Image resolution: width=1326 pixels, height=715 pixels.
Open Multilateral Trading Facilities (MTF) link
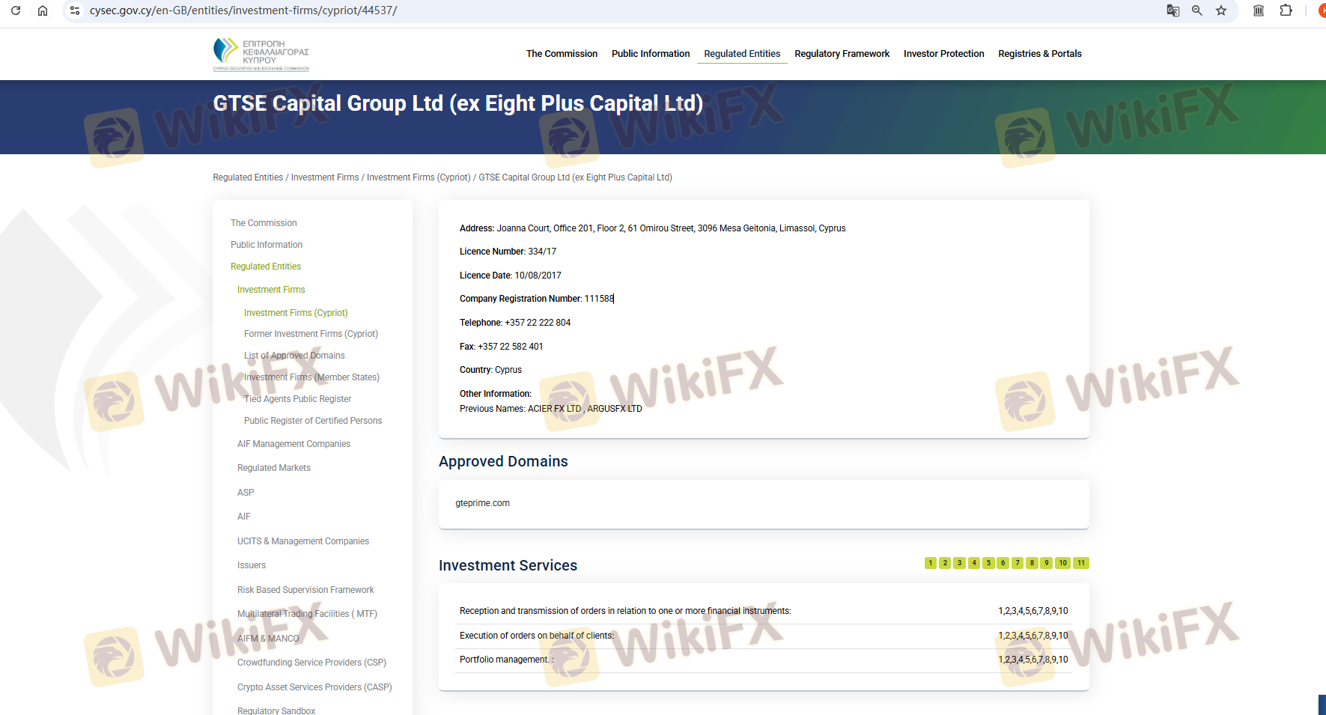click(307, 614)
